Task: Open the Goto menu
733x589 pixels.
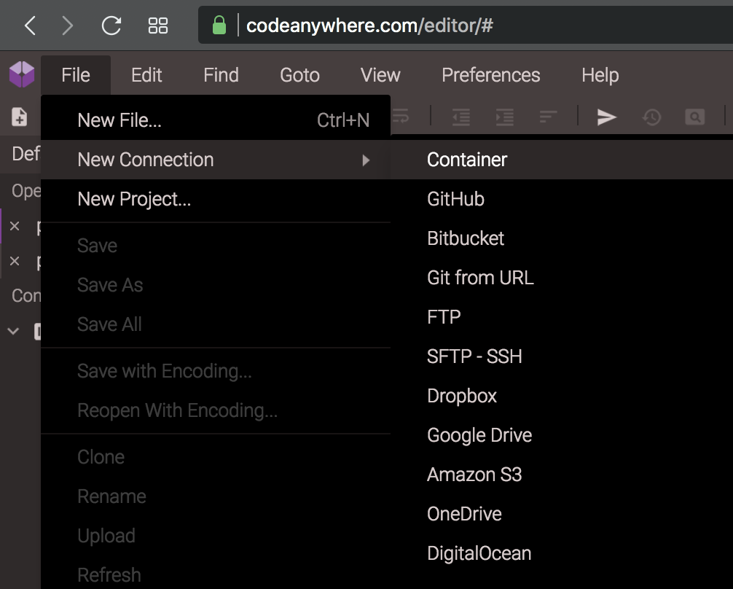Action: point(299,75)
